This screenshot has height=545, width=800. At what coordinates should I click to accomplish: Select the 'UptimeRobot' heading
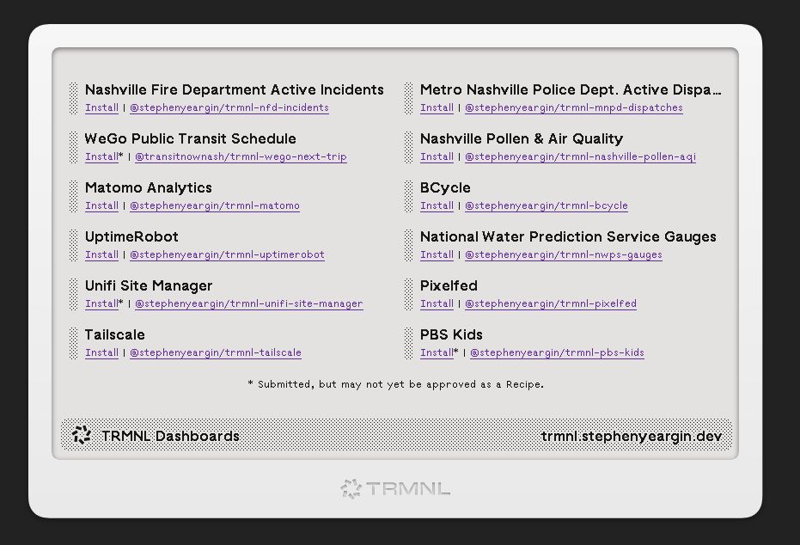coord(131,236)
